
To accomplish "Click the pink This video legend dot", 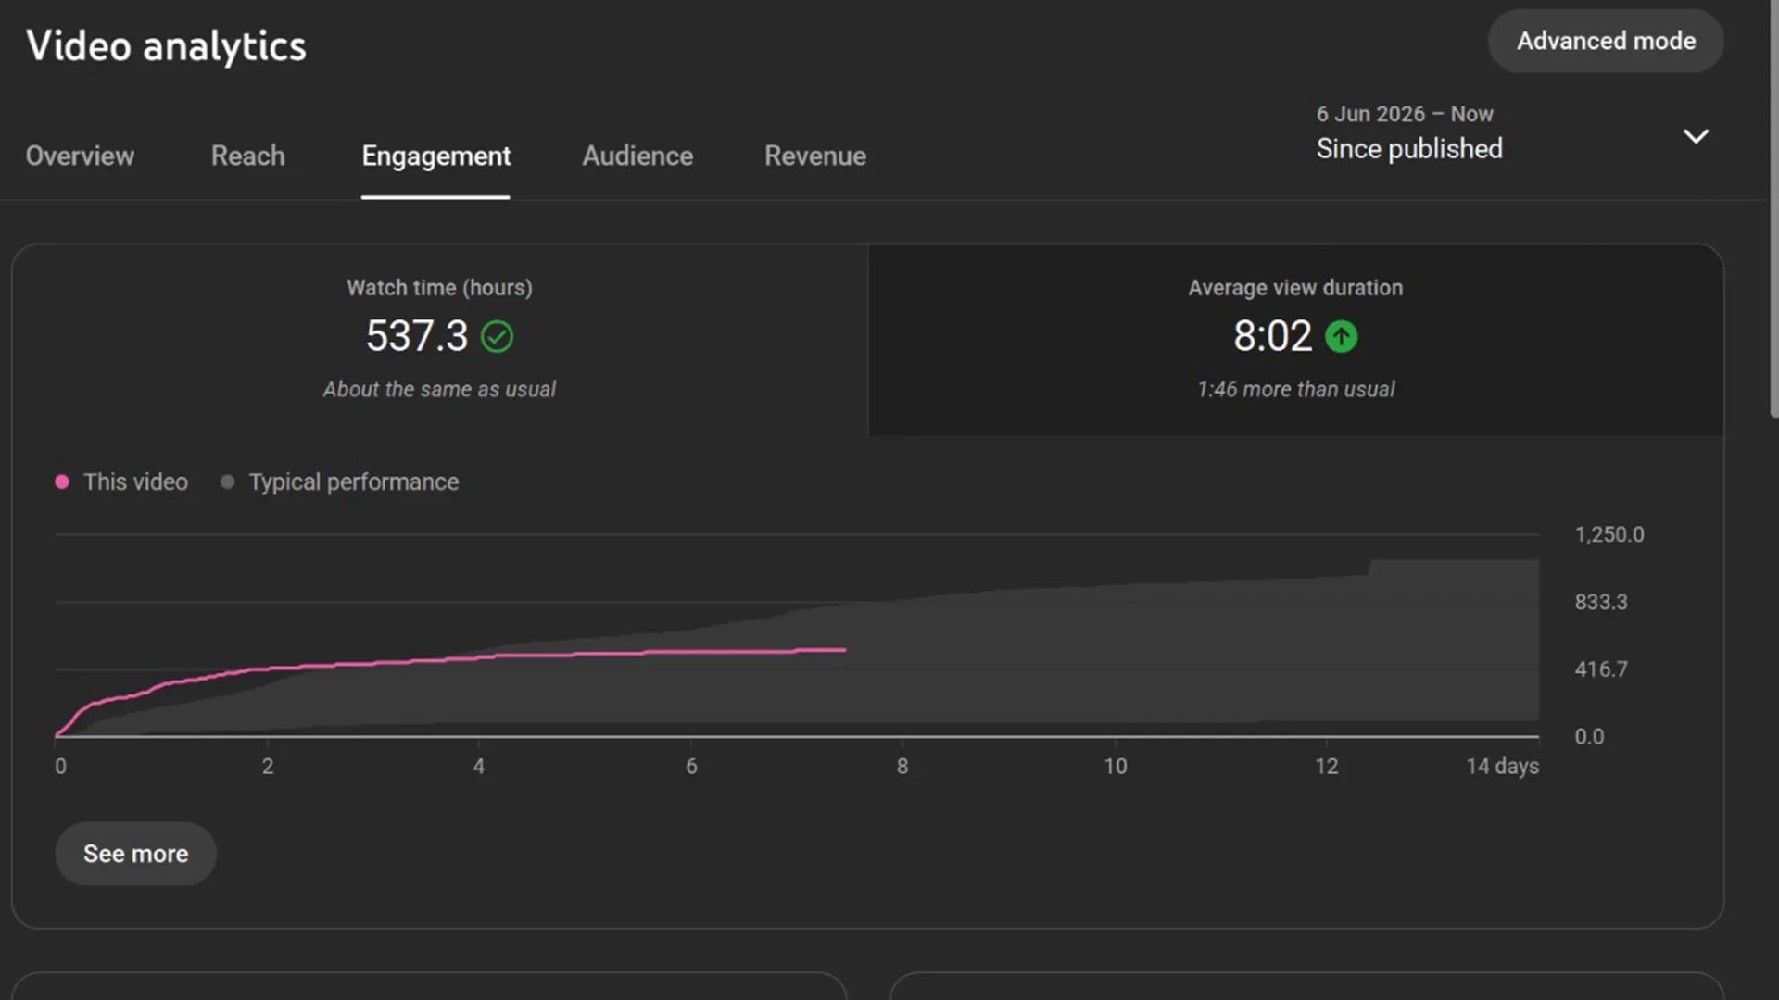I will [62, 481].
